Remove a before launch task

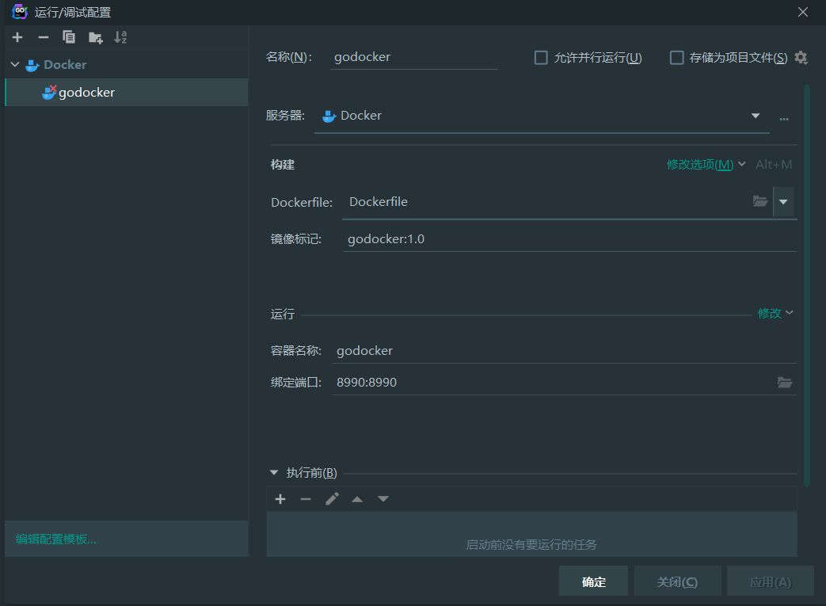point(306,499)
